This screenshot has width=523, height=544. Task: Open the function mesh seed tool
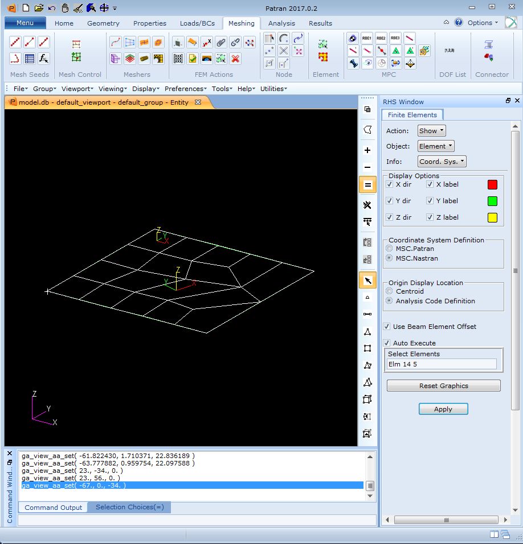tap(43, 58)
